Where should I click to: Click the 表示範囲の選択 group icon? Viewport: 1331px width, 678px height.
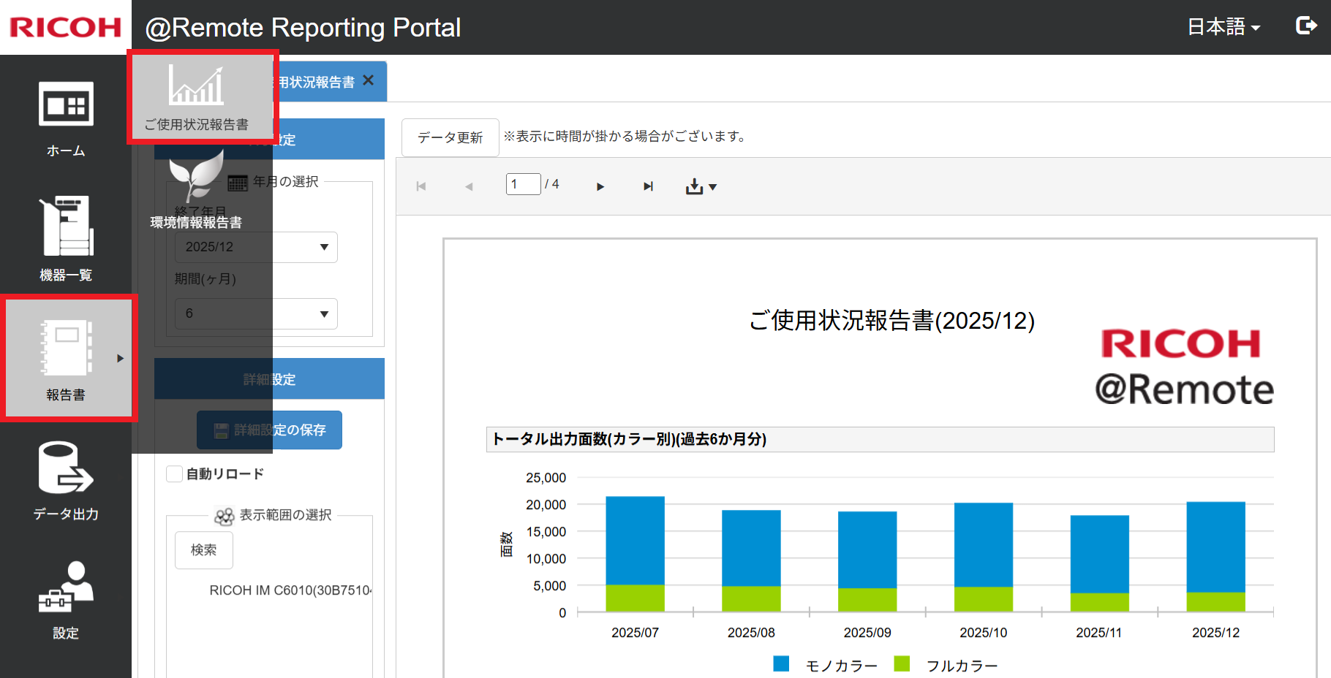[224, 516]
